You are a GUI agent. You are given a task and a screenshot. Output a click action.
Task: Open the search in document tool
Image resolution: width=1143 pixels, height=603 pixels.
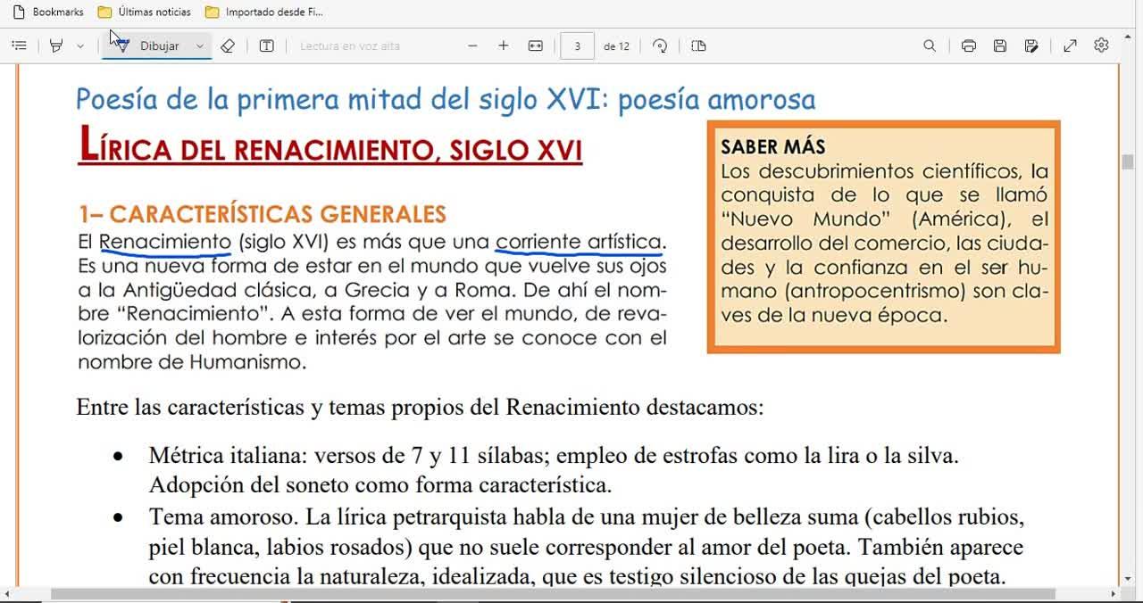(x=930, y=45)
